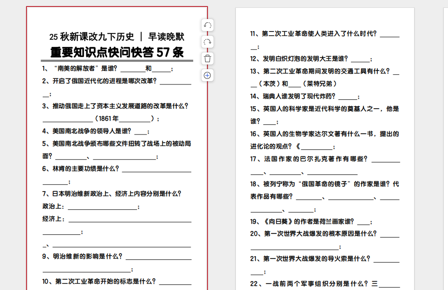Screen dimensions: 448x290
Task: Add a new page with plus icon
Action: (x=208, y=75)
